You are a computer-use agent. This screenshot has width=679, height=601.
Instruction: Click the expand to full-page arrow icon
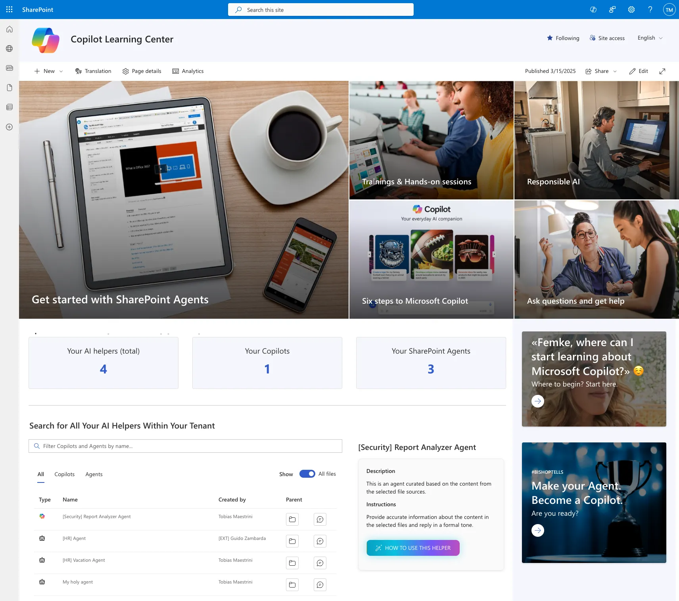[662, 71]
